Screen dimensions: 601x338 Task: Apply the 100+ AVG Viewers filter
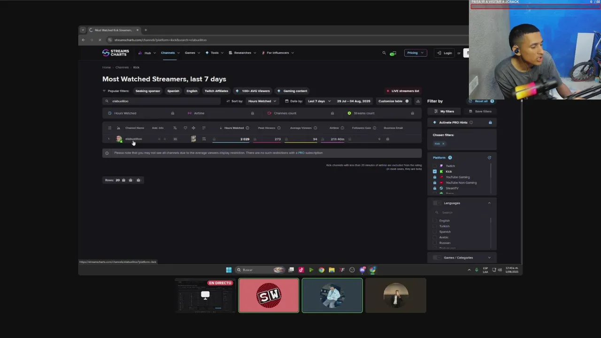pos(253,91)
